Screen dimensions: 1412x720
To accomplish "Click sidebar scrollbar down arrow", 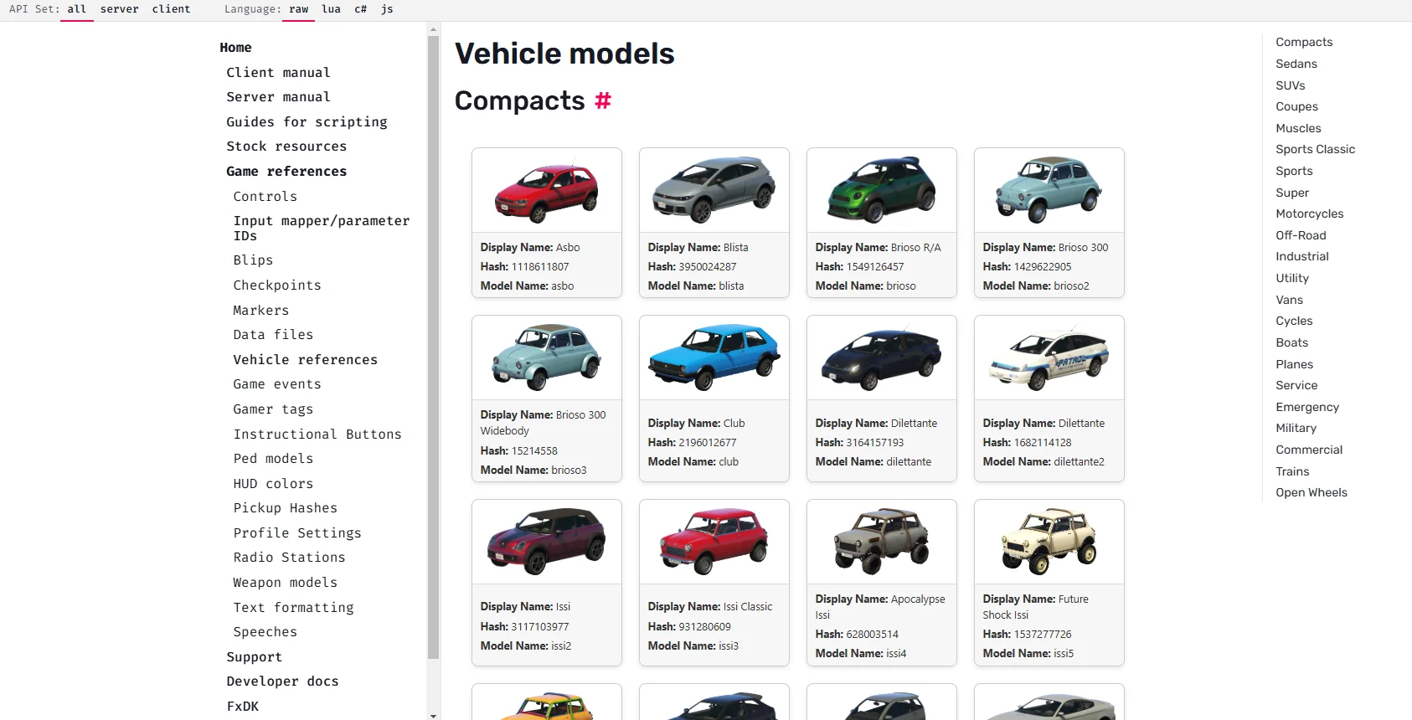I will coord(433,715).
